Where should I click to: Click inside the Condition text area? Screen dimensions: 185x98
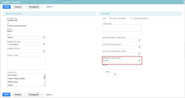pos(122,28)
